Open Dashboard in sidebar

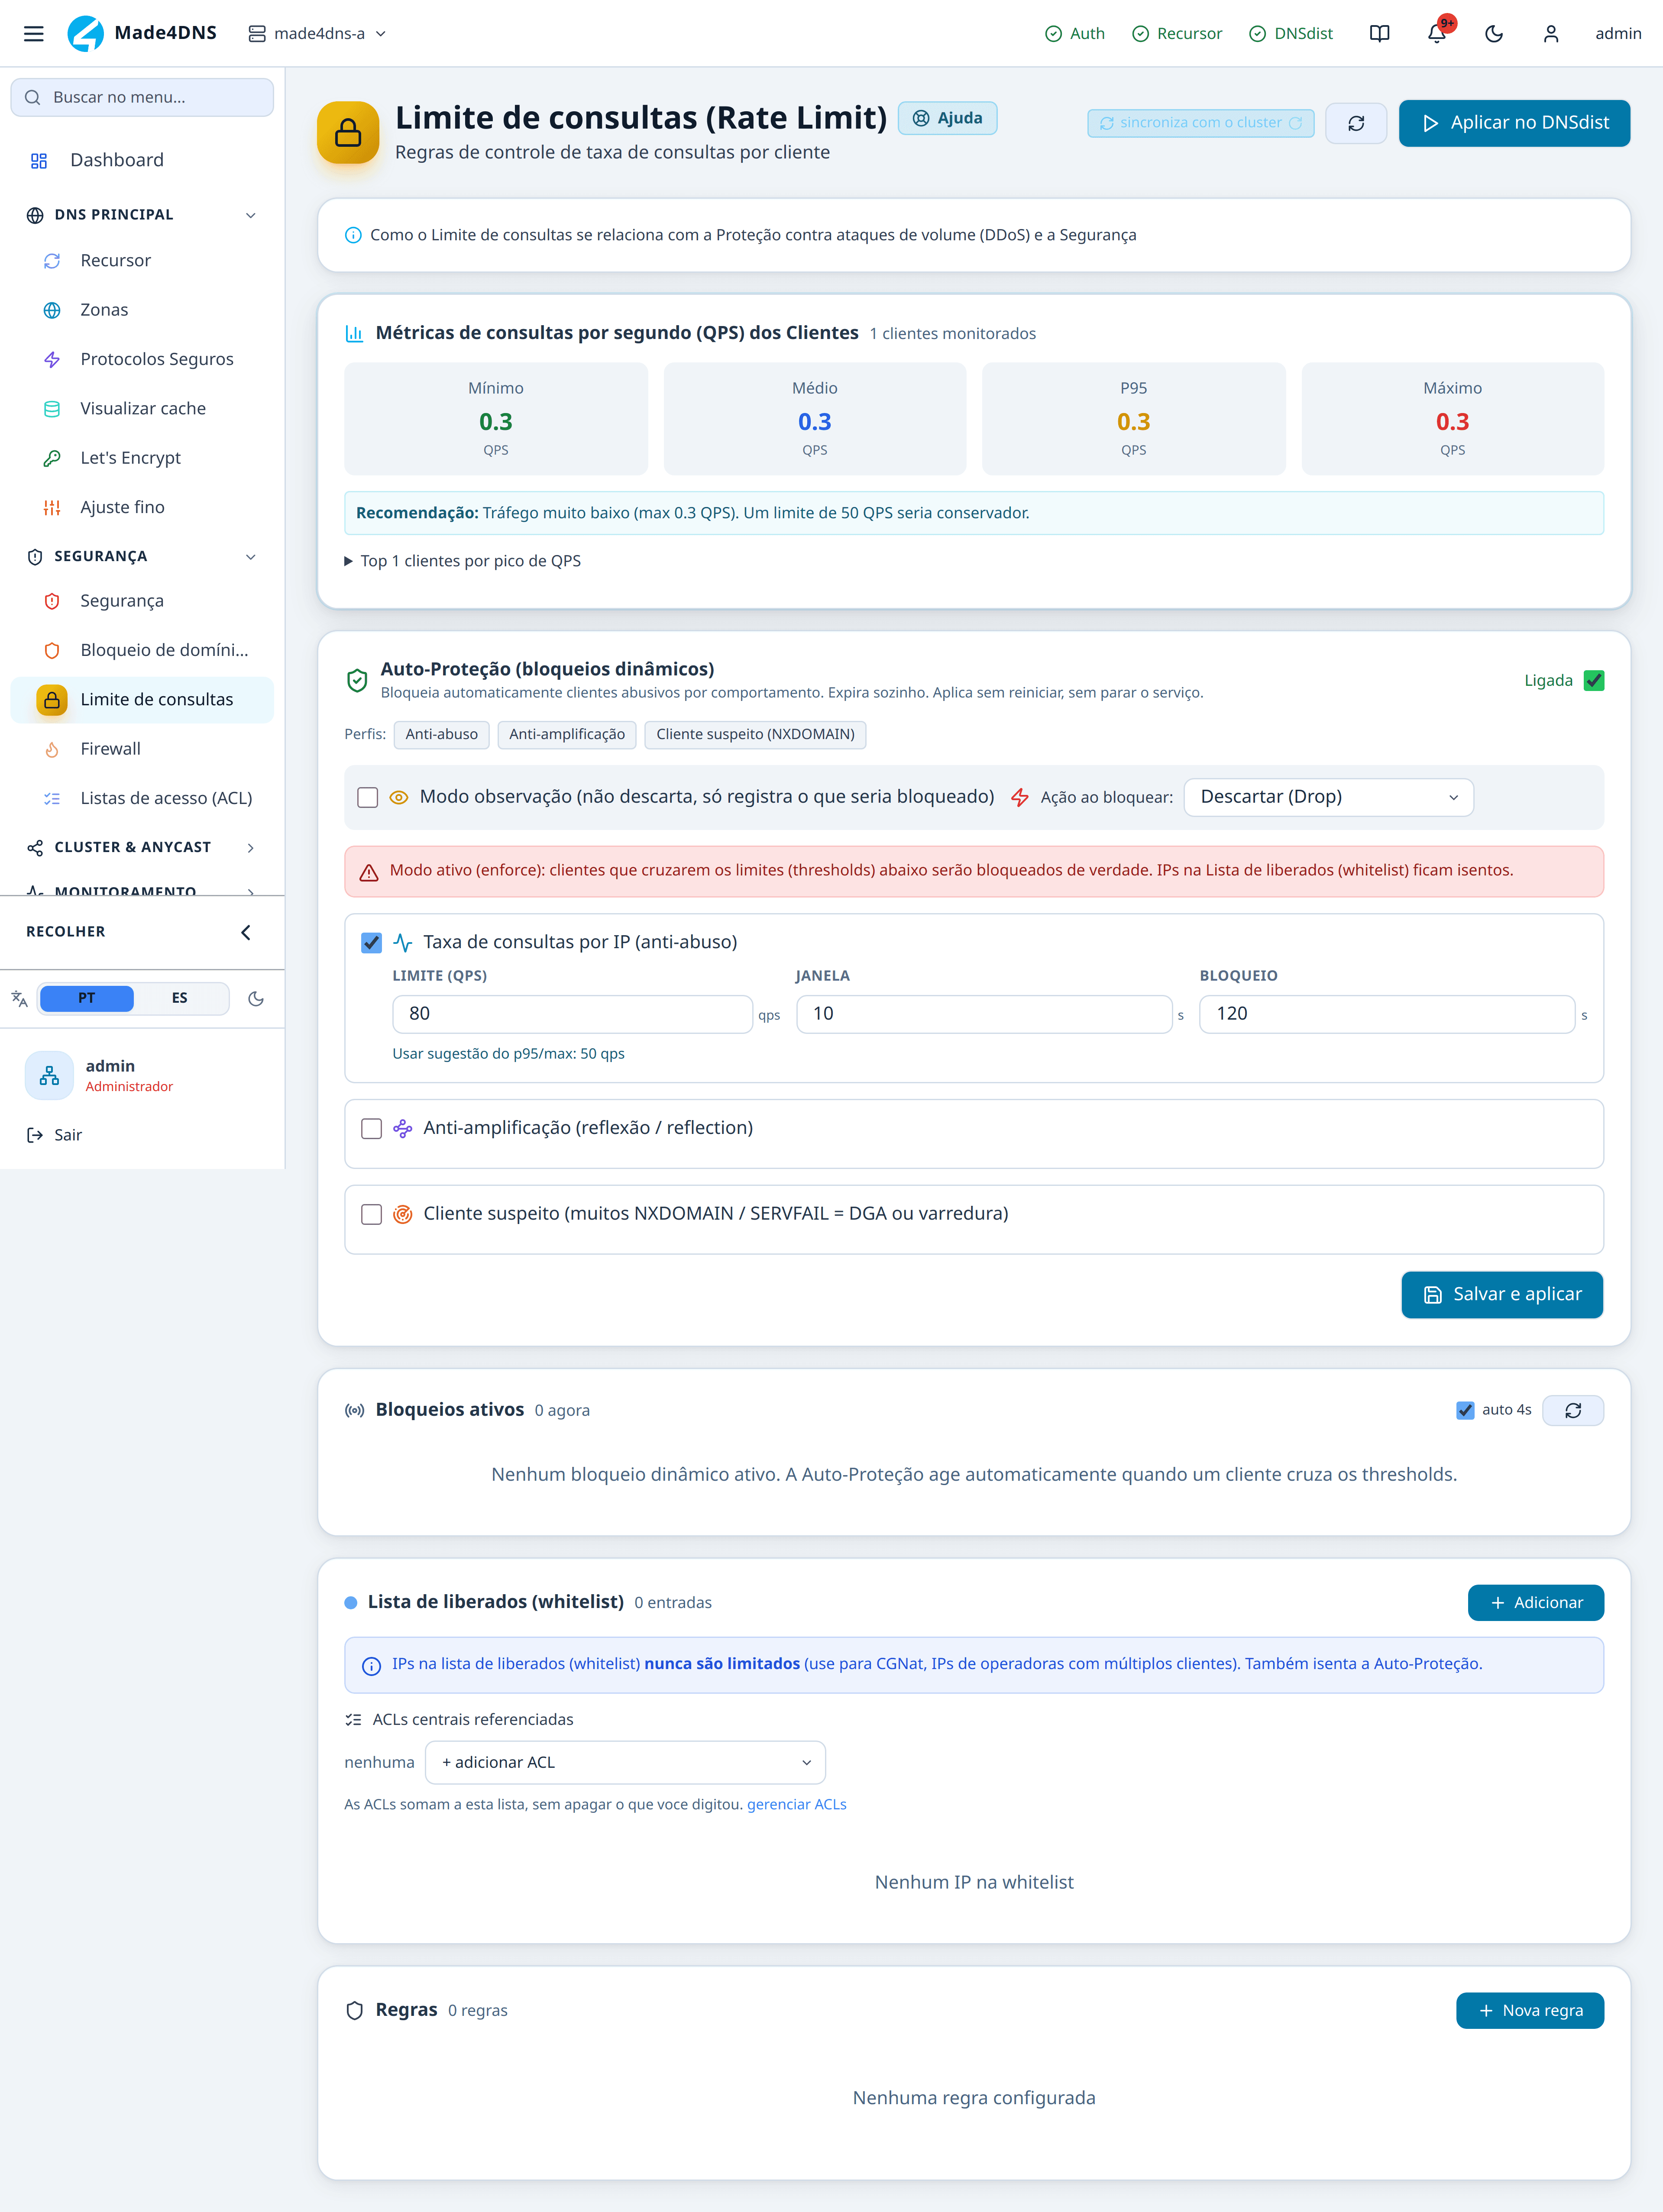[x=141, y=160]
